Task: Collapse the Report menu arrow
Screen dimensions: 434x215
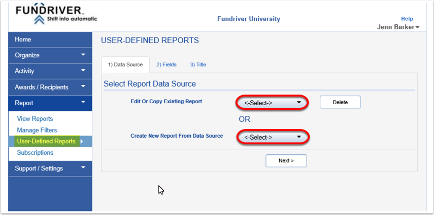Action: tap(83, 102)
